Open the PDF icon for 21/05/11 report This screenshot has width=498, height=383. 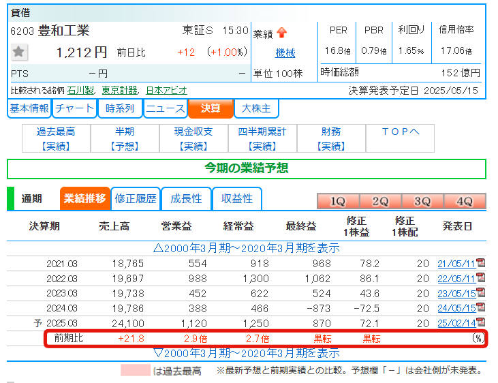click(x=480, y=264)
